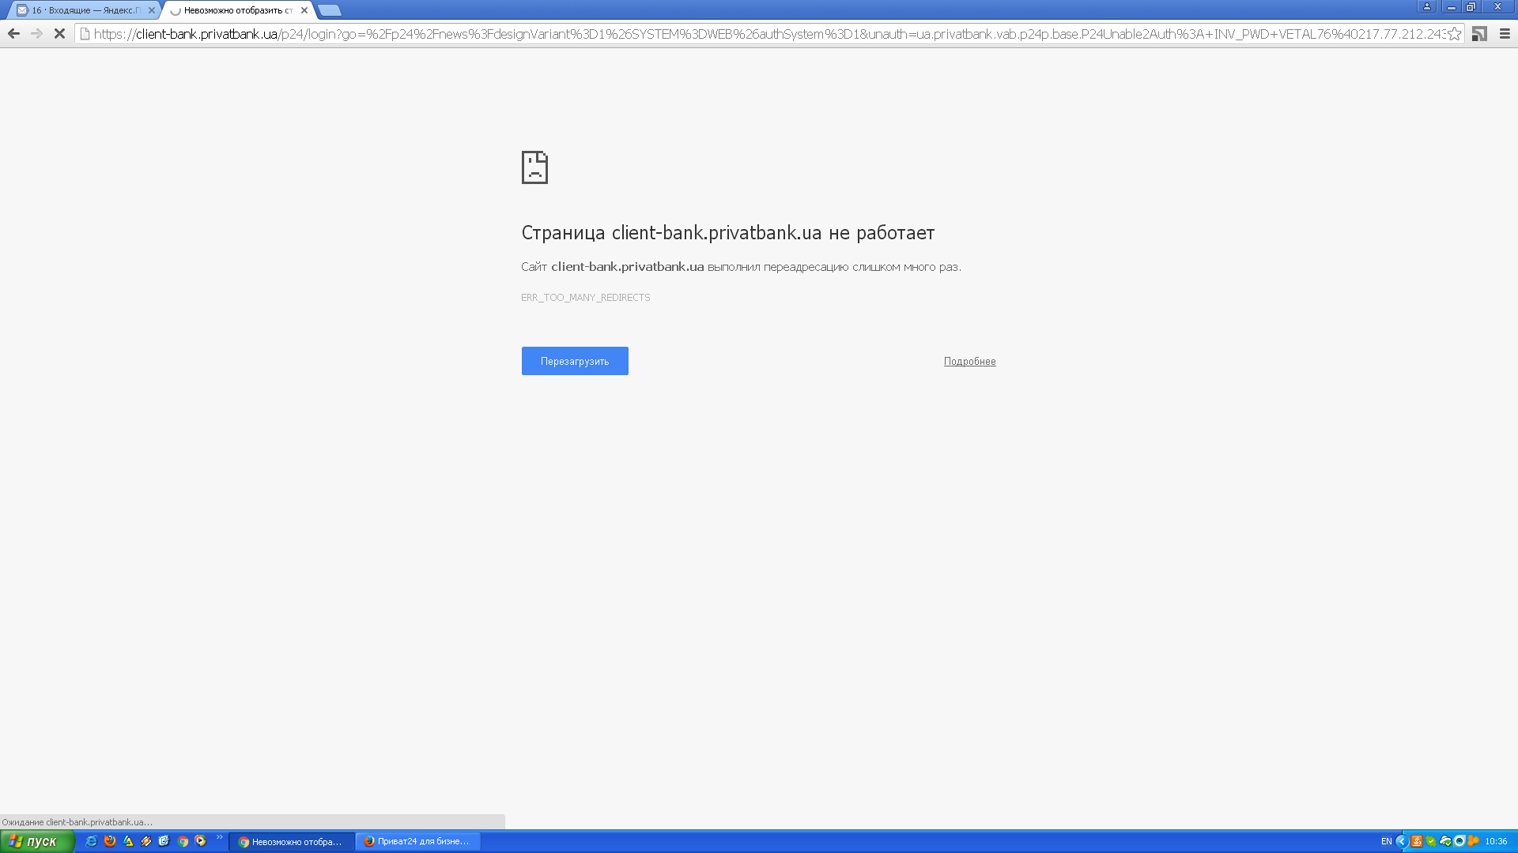Click the sad page error icon
Viewport: 1518px width, 853px height.
534,167
